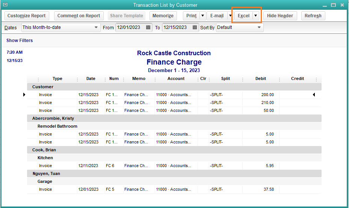Select the Debit column header
This screenshot has height=208, width=349.
(260, 79)
